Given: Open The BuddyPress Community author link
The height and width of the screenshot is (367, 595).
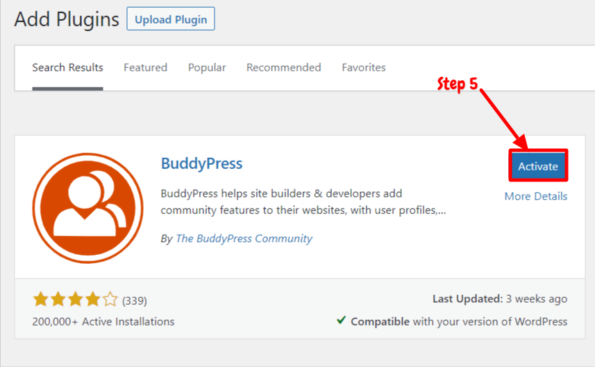Looking at the screenshot, I should (x=244, y=238).
